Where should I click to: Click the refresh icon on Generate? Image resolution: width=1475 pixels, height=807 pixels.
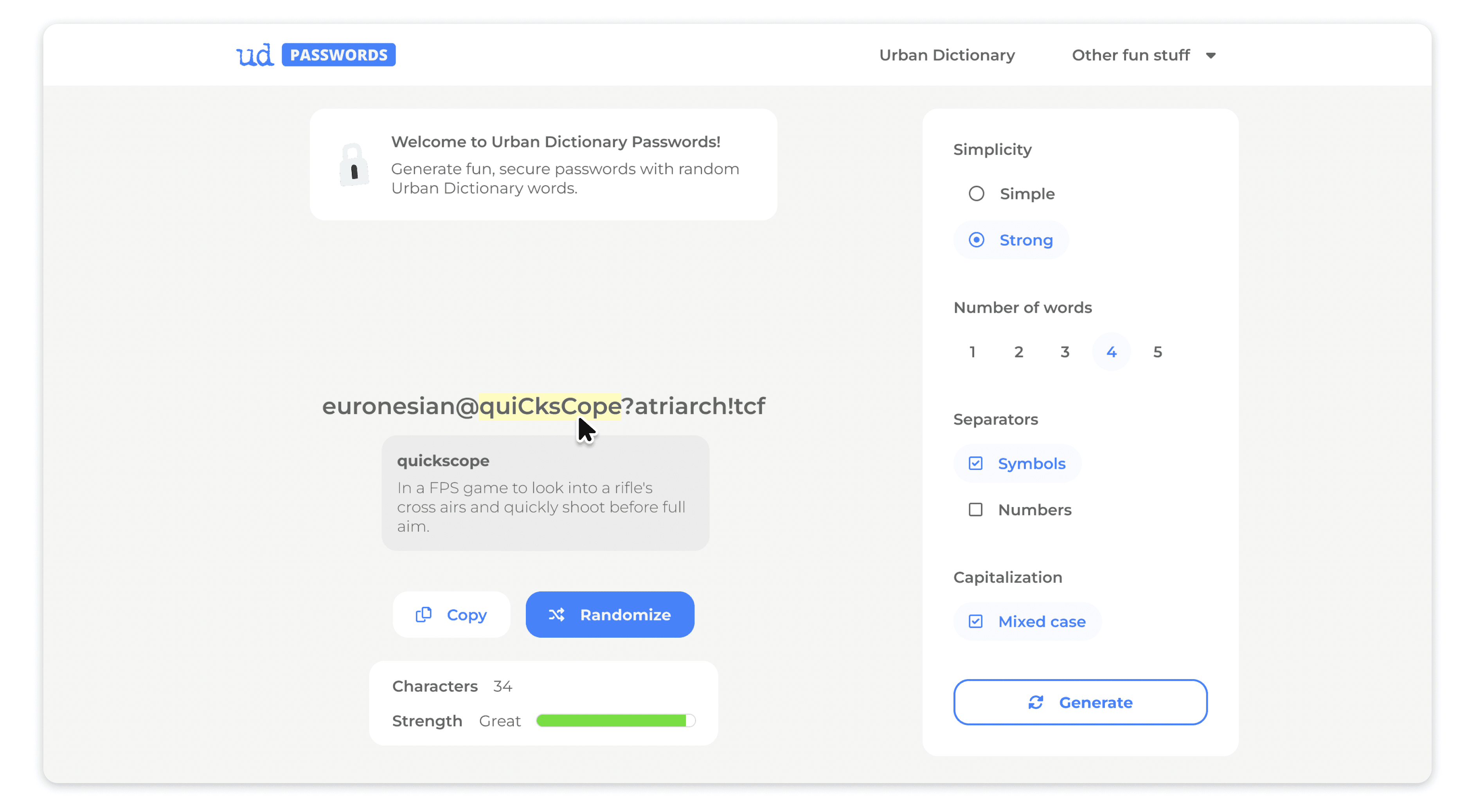tap(1035, 702)
